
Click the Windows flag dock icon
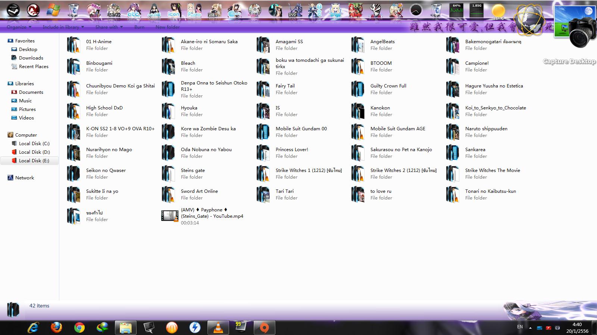click(x=53, y=10)
